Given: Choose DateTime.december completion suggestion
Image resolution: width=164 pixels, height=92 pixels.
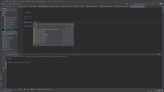Looking at the screenshot, I should (x=53, y=37).
